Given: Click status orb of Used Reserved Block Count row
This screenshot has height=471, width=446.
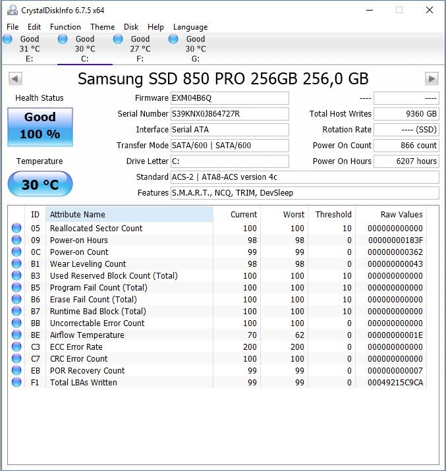Looking at the screenshot, I should (x=16, y=275).
